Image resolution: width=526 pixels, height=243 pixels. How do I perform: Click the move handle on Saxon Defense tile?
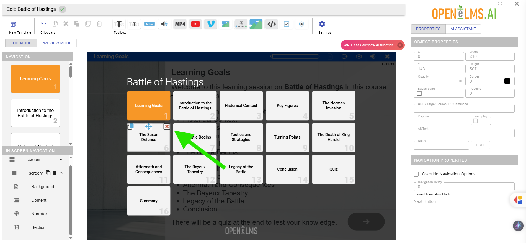coord(149,127)
